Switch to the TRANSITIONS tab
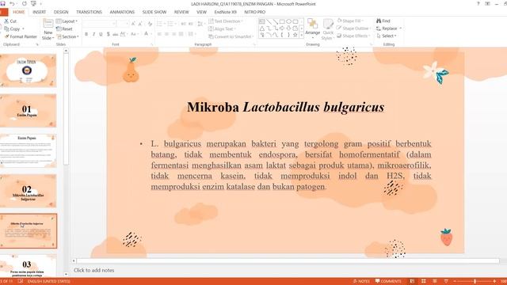 pos(89,12)
